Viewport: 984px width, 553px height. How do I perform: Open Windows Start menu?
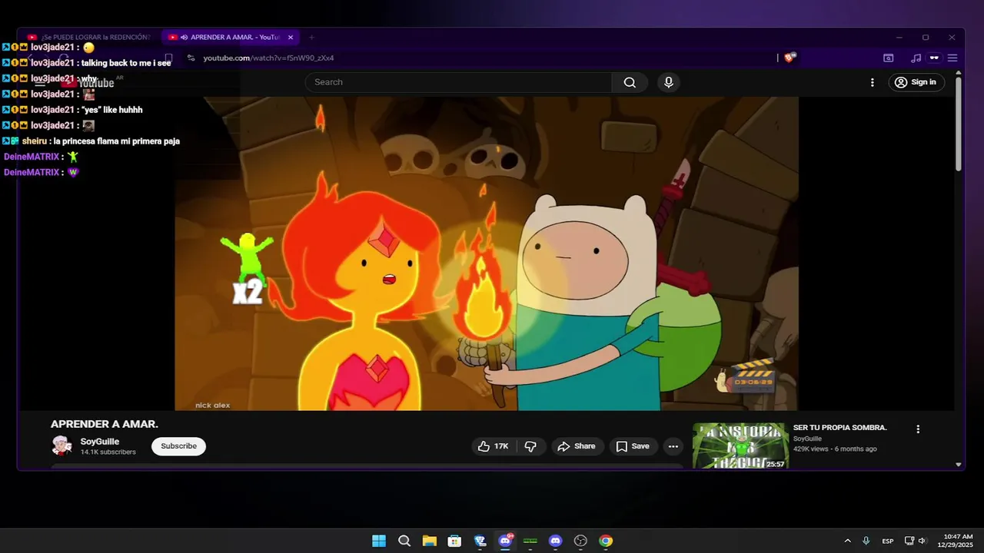(379, 541)
